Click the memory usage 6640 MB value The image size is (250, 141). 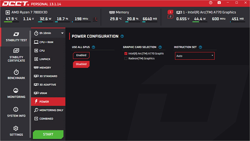tap(150, 19)
